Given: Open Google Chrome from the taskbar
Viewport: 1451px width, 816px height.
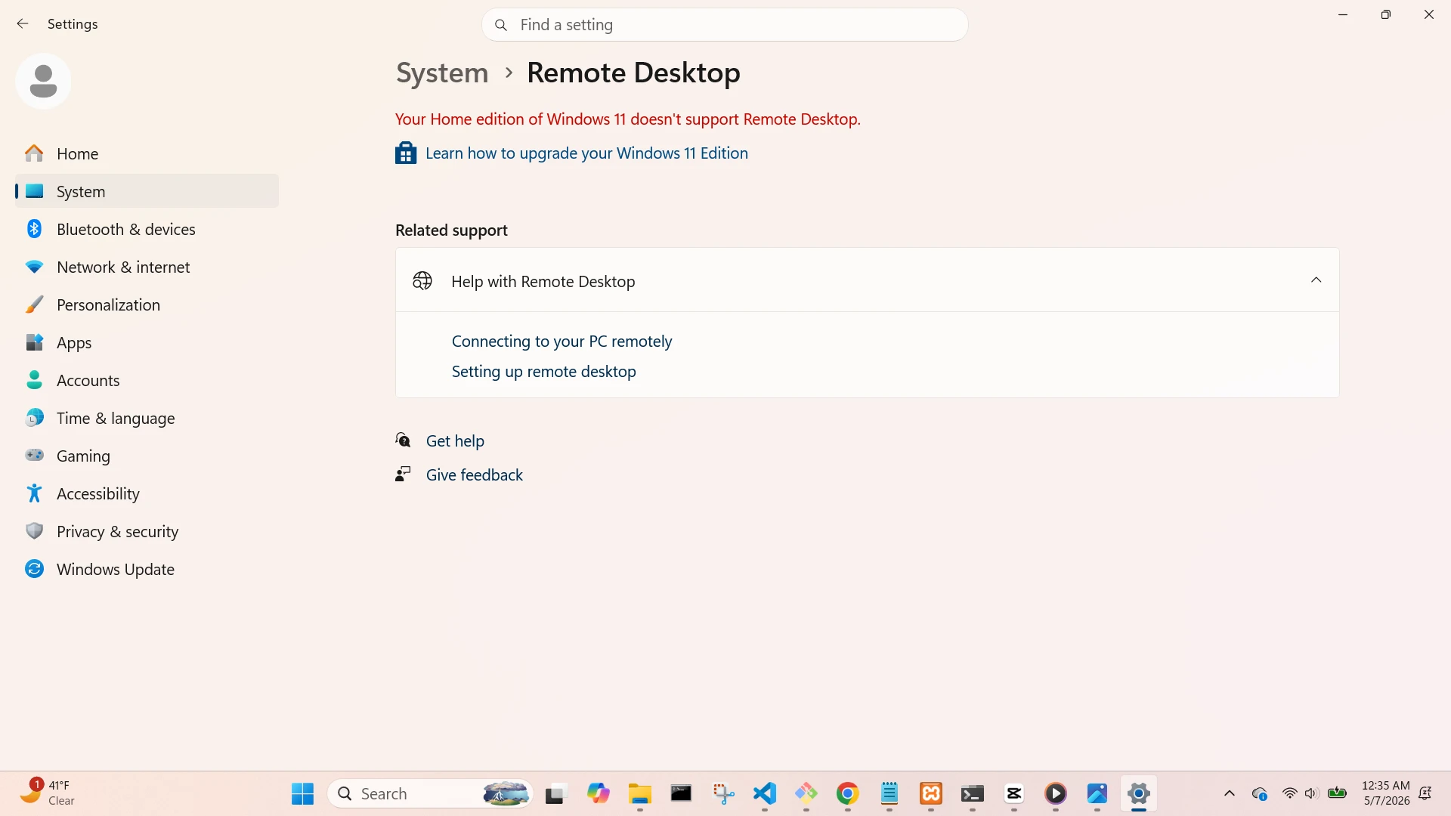Looking at the screenshot, I should coord(847,793).
